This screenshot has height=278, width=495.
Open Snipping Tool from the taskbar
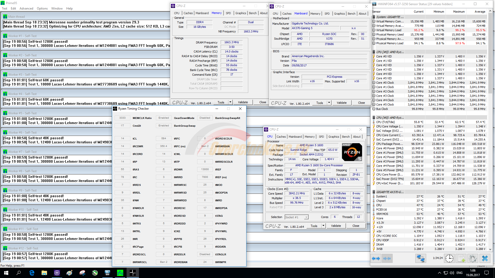[x=82, y=273]
